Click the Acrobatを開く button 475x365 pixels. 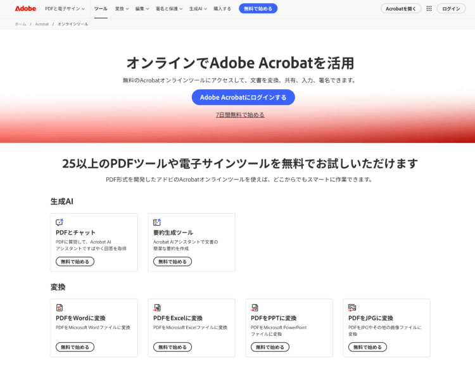click(401, 9)
